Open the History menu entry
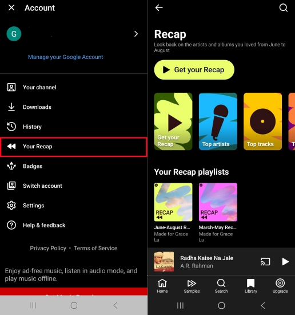 (x=74, y=127)
